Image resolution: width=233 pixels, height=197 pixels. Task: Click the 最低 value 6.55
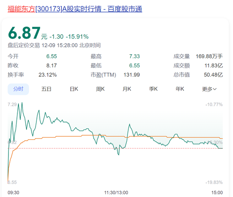pos(134,66)
